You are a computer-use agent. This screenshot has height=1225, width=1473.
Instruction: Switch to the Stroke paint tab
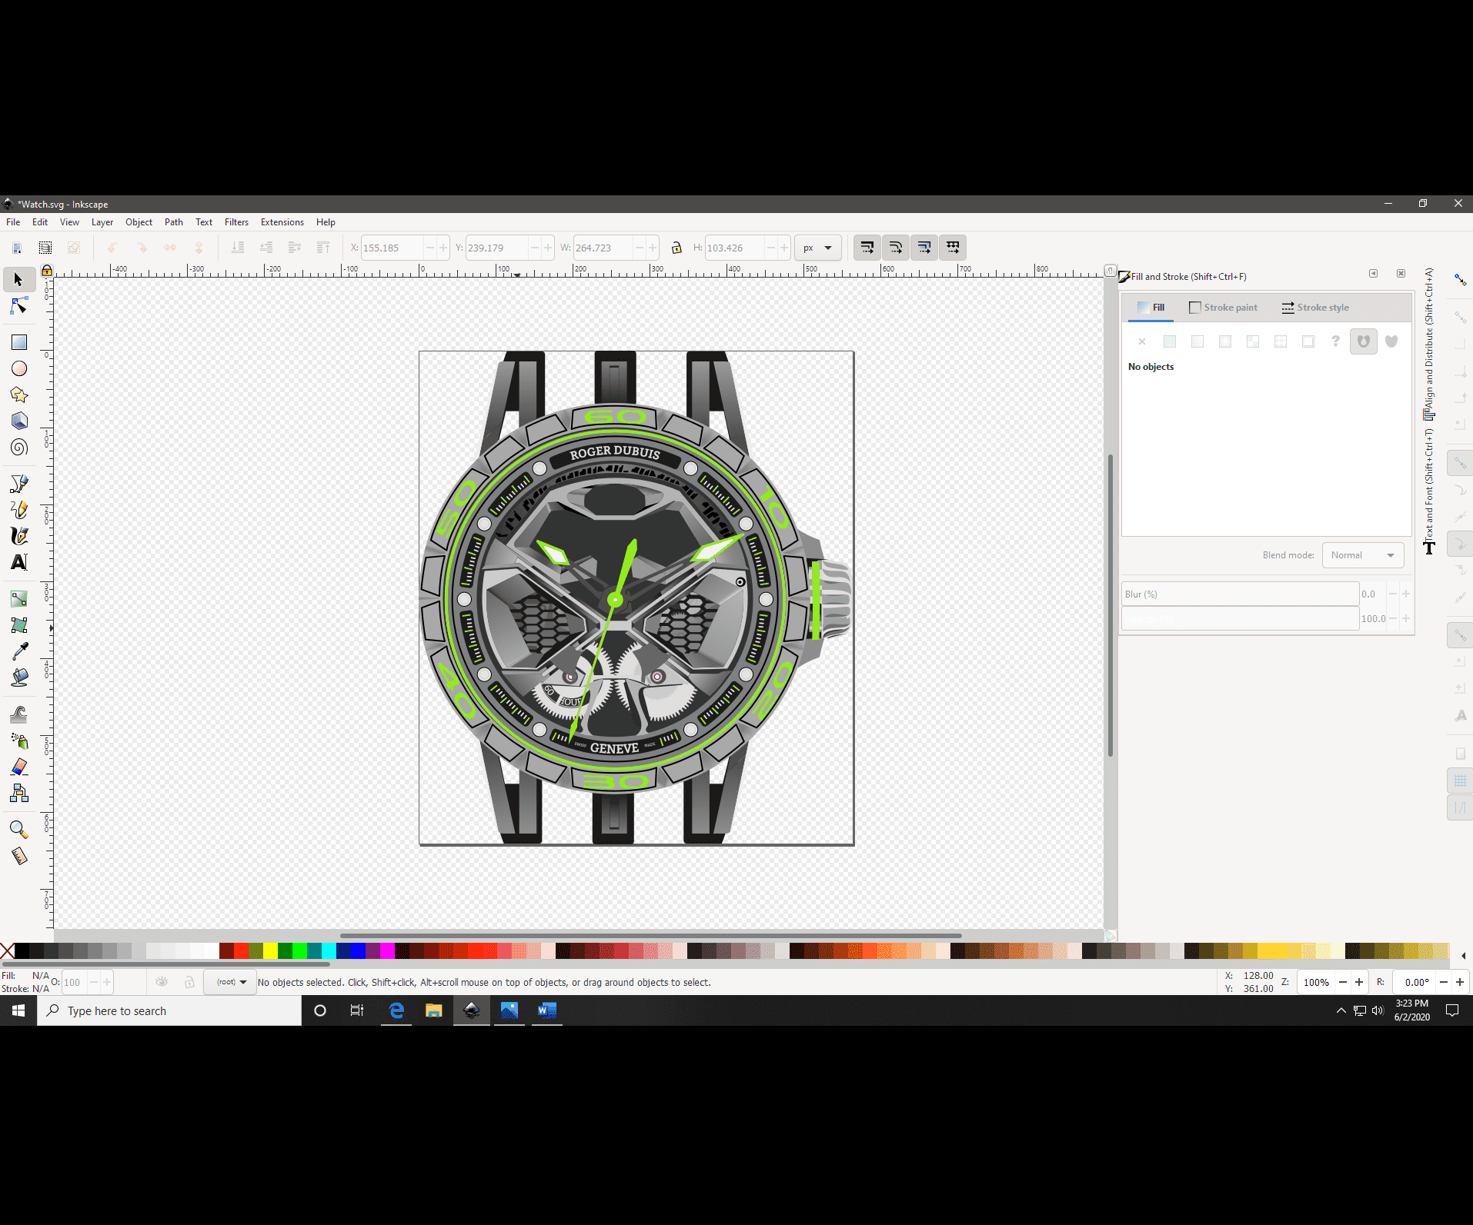coord(1223,308)
